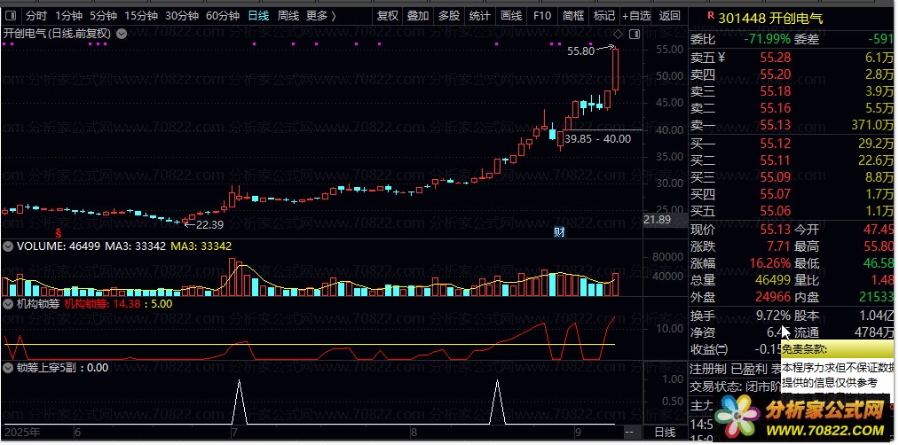Click the 22.39 low price label on chart
899x445 pixels.
[209, 225]
